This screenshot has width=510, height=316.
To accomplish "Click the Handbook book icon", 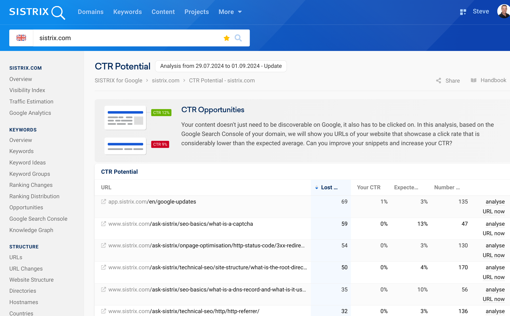I will 474,80.
